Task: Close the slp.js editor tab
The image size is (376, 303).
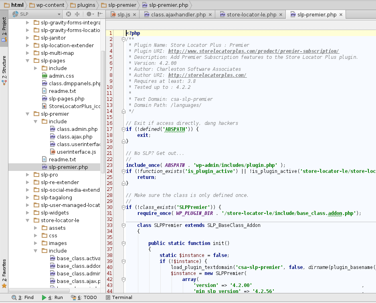Action: (134, 15)
